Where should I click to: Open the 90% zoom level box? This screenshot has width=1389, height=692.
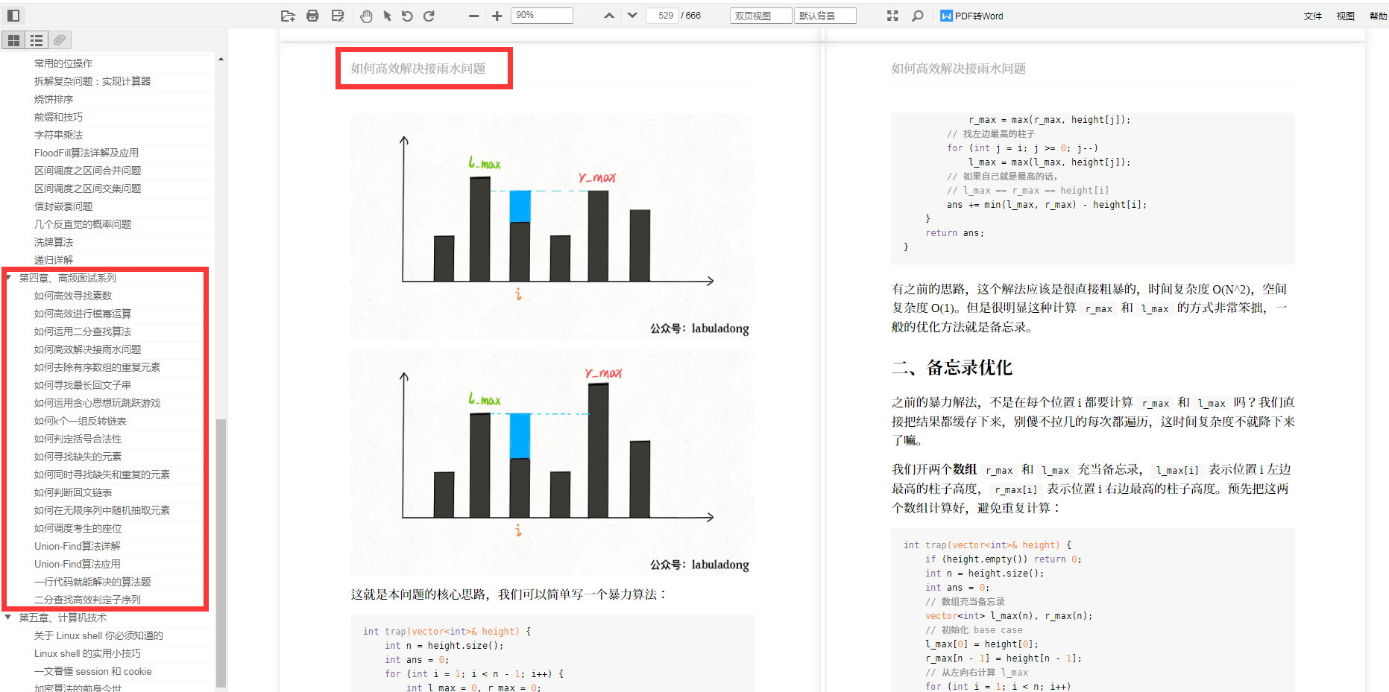(542, 15)
